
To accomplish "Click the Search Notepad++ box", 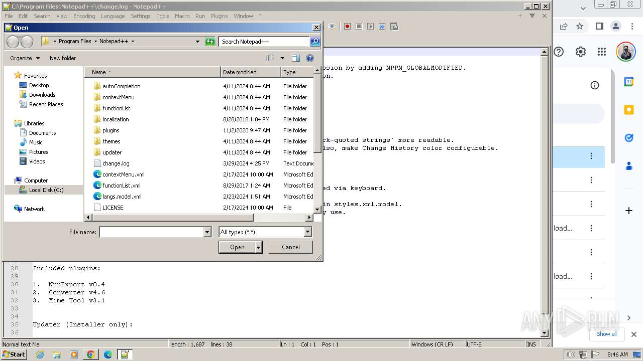I will coord(264,42).
